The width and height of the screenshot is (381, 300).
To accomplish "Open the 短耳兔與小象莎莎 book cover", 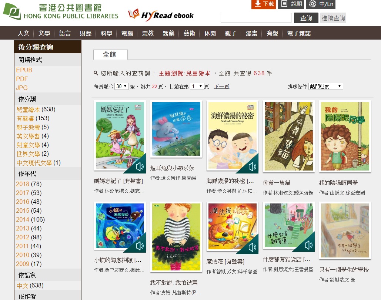I will tap(176, 129).
